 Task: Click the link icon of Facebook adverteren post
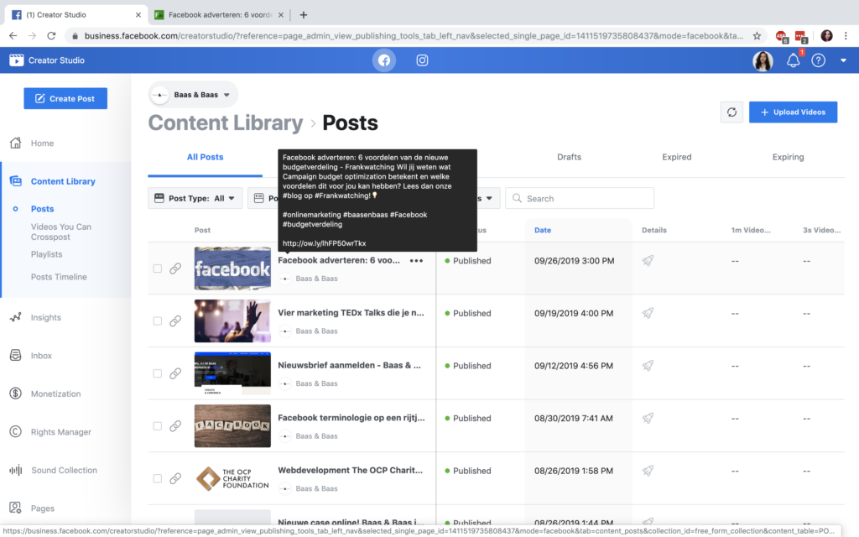[x=175, y=268]
